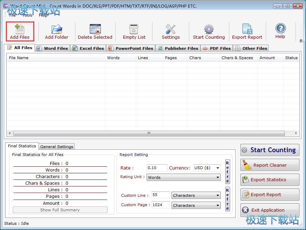Click the Report Cleaner button

(270, 165)
